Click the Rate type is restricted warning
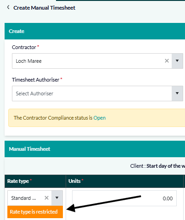The height and width of the screenshot is (220, 185). click(35, 212)
